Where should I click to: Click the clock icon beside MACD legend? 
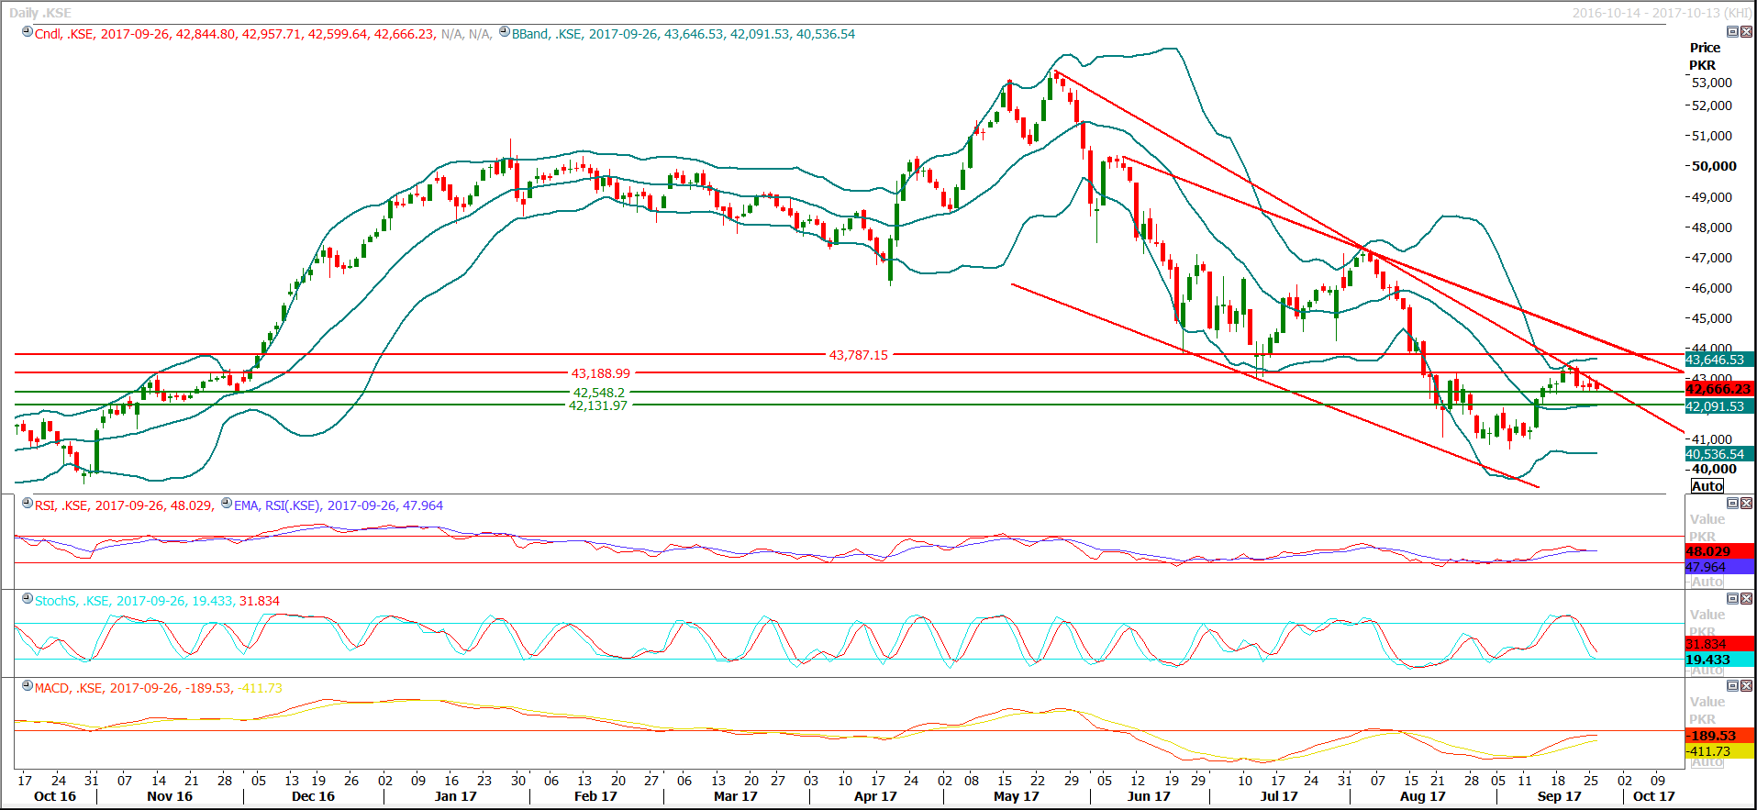[28, 686]
